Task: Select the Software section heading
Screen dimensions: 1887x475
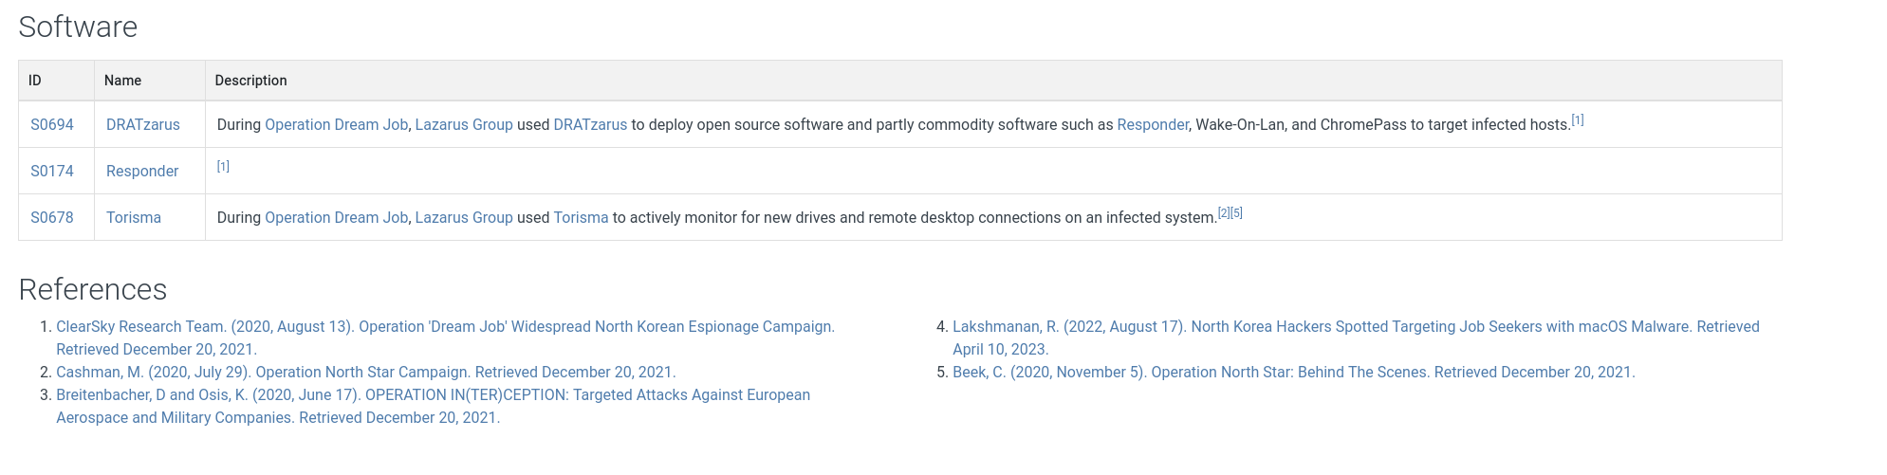Action: (78, 27)
